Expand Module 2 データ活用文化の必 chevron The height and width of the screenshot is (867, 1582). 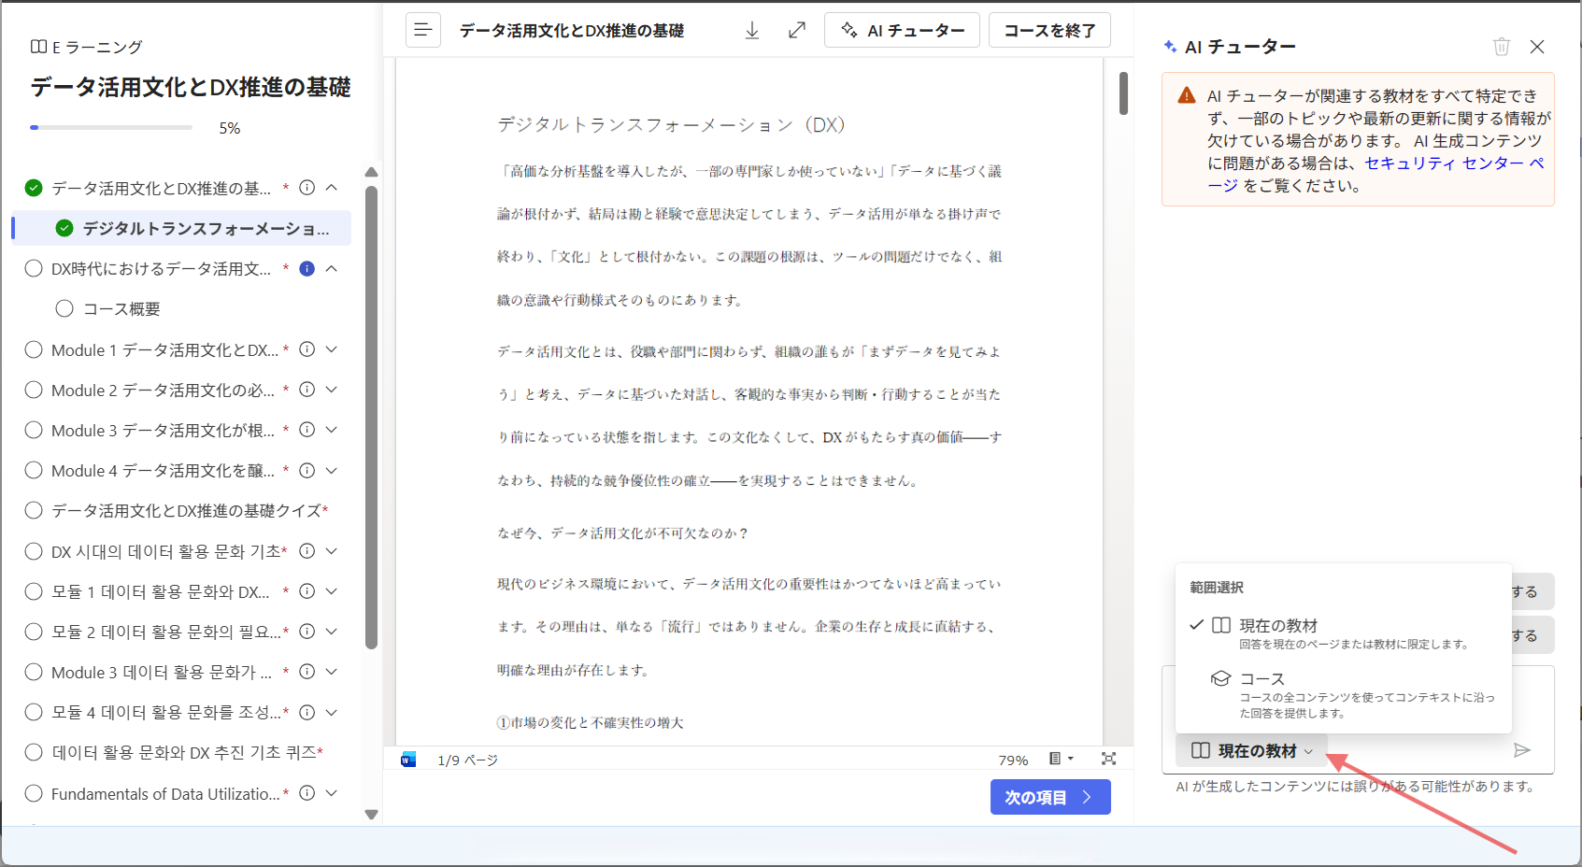332,390
